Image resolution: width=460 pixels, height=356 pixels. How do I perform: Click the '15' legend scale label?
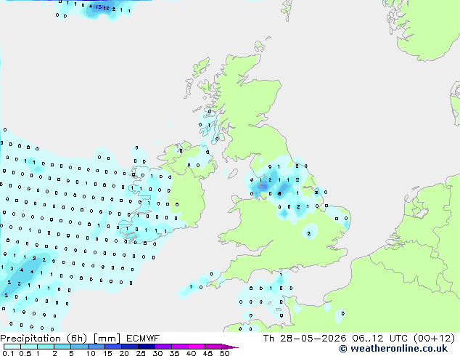point(107,353)
